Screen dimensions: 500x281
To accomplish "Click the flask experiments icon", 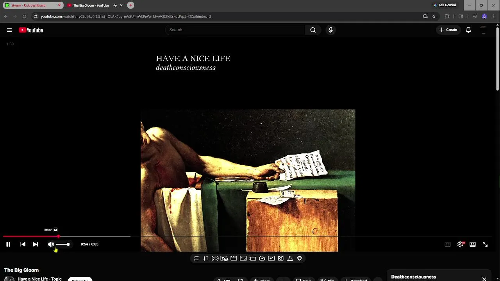I will tap(290, 258).
